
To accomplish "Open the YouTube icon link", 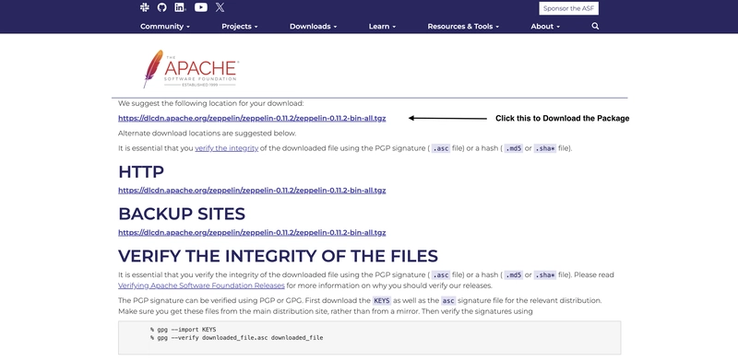I will click(x=201, y=7).
